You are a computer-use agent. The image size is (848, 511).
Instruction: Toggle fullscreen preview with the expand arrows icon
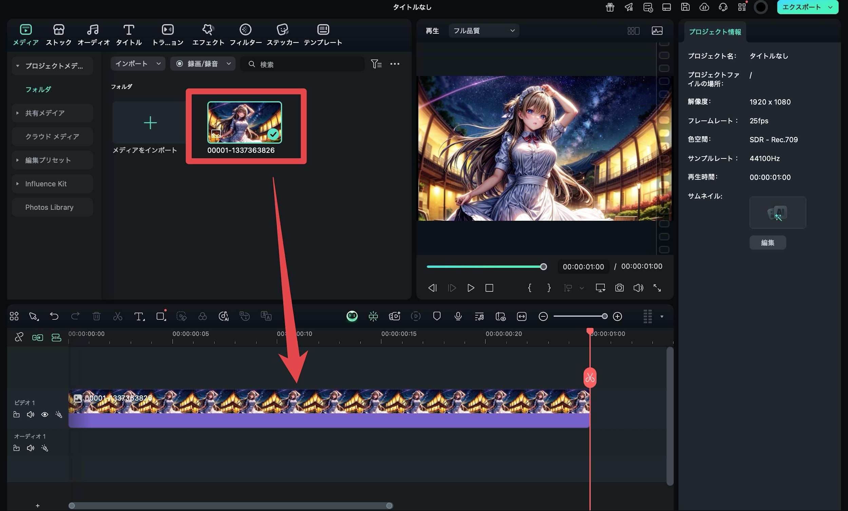click(657, 288)
